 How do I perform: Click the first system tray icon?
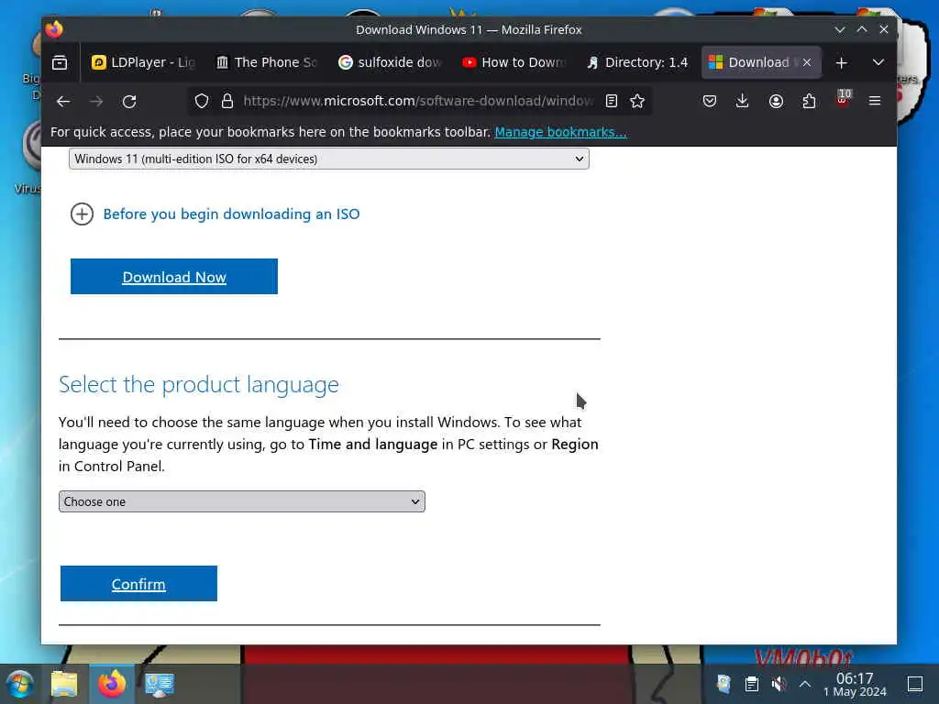pos(724,684)
